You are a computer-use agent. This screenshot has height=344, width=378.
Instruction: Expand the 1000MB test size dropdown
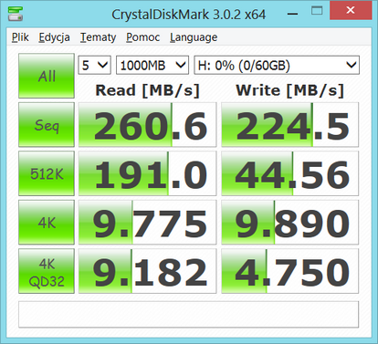click(152, 65)
